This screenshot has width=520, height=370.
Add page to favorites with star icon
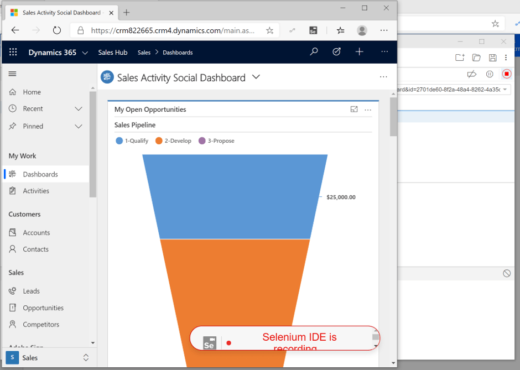click(x=269, y=30)
